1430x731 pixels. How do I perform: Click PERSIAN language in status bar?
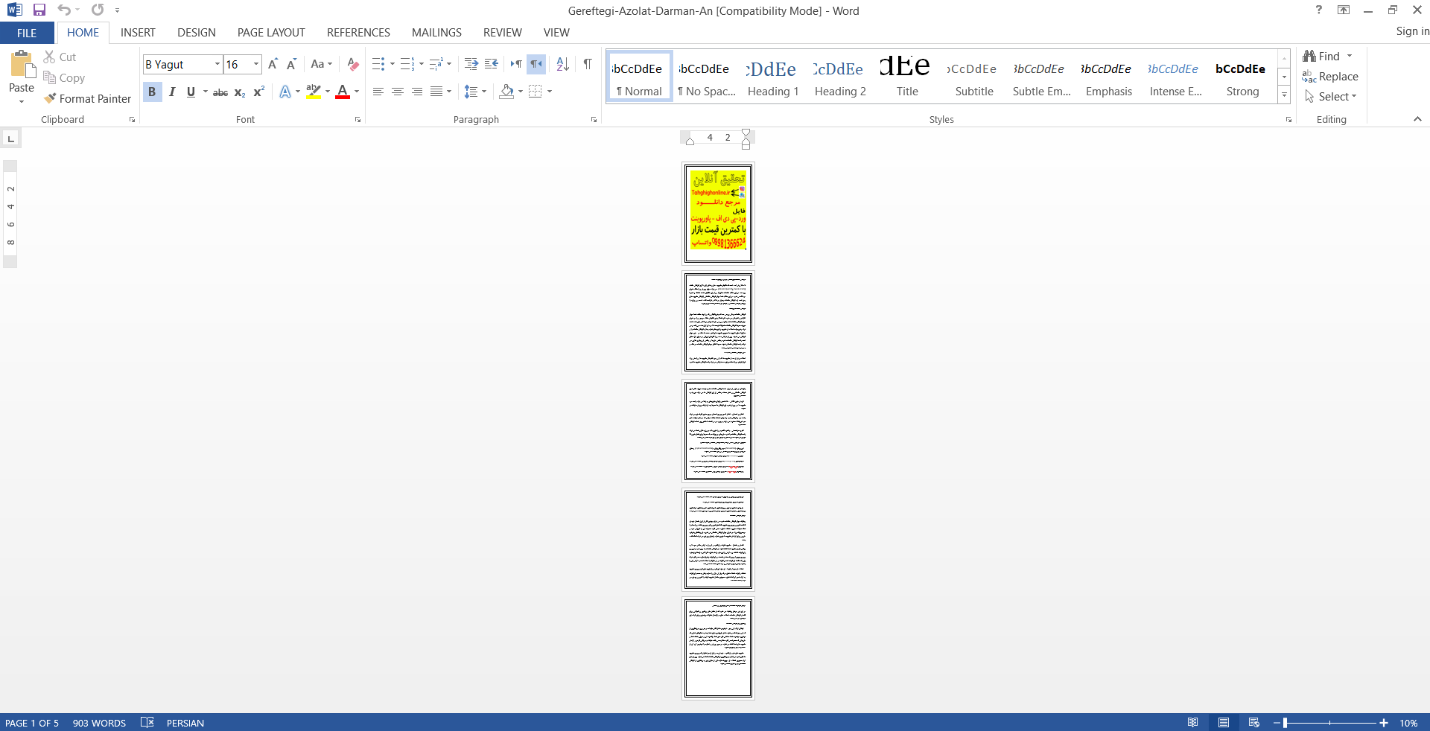(x=185, y=723)
